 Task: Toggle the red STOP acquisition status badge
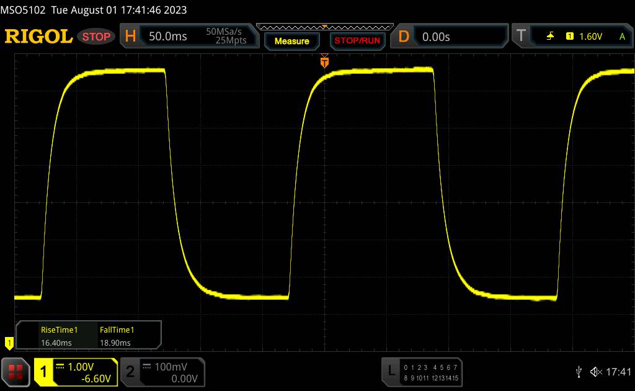tap(97, 37)
